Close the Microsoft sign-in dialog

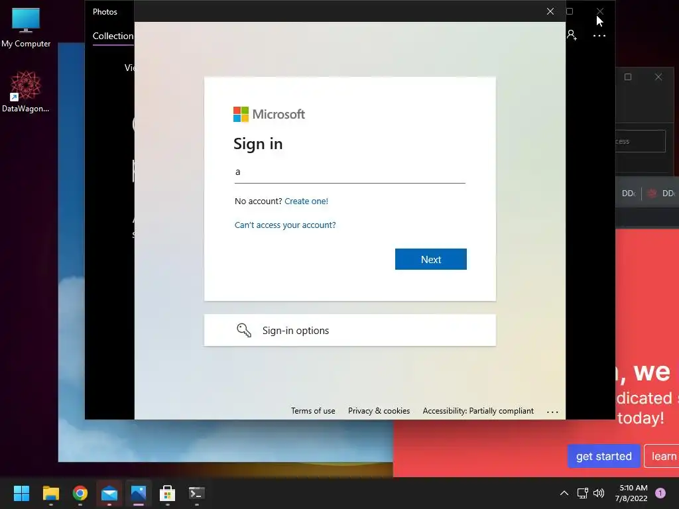[x=550, y=11]
